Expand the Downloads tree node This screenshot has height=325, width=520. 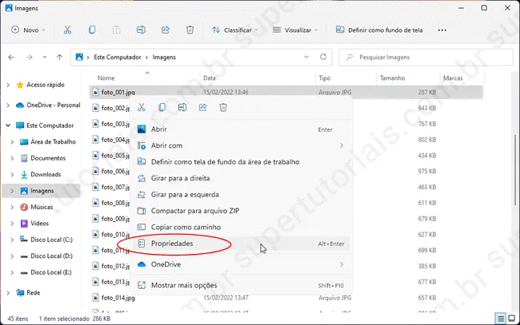(12, 174)
